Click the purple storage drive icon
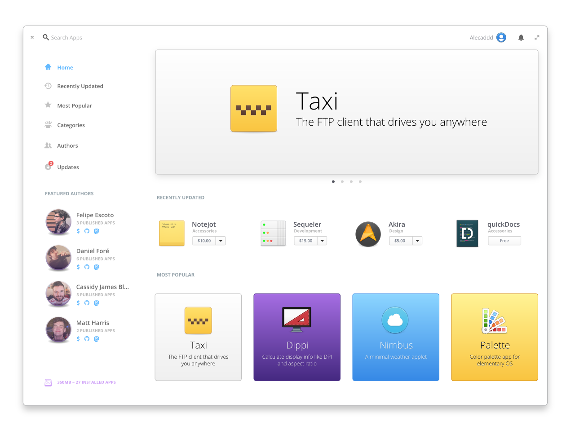Screen dimensions: 575x431 [x=48, y=383]
